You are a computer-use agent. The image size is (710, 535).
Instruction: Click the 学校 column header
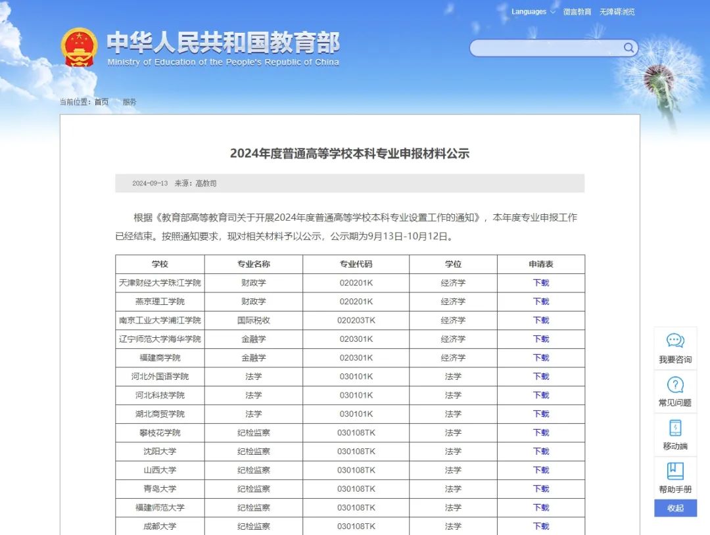(x=160, y=264)
